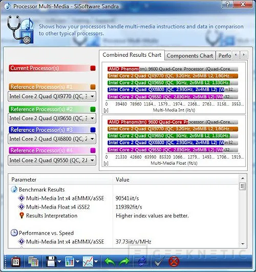Click the blue Reference Processor #3 swatch
Screen dimensions: 256x272
pyautogui.click(x=93, y=130)
